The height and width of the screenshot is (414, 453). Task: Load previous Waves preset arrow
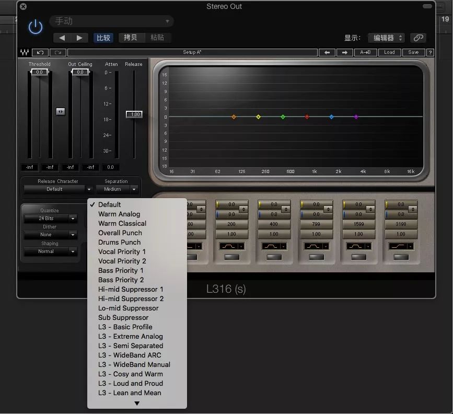point(327,52)
